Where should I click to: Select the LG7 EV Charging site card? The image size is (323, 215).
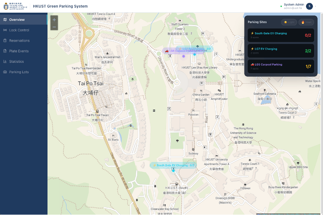click(x=281, y=51)
